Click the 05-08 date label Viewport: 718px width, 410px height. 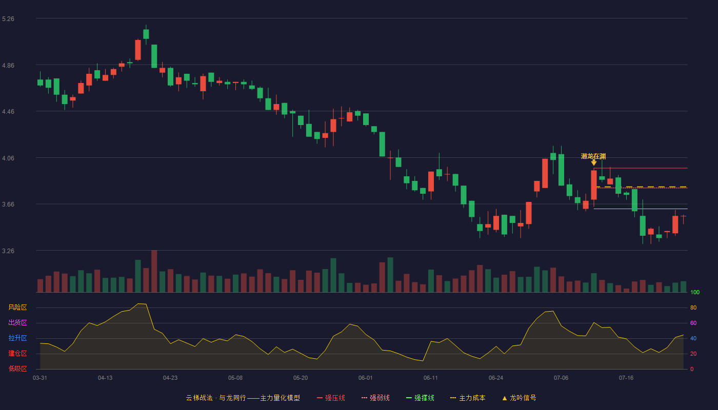click(235, 378)
